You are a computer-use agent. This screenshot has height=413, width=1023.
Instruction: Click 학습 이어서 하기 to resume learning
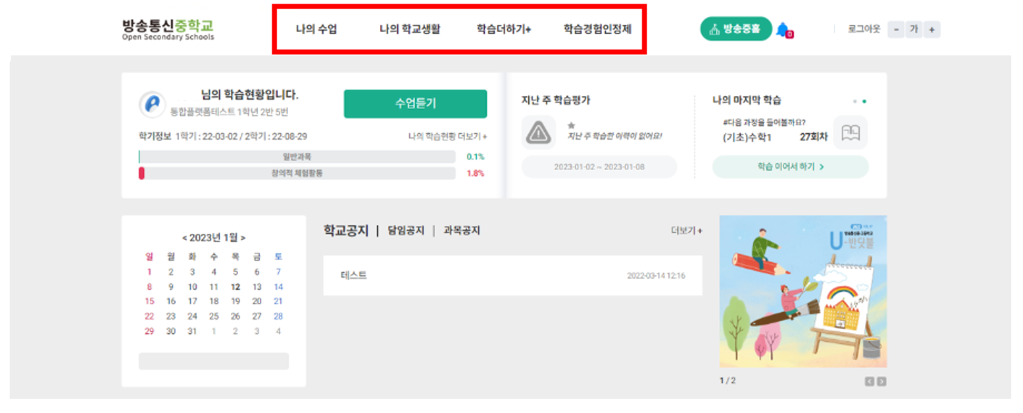click(x=789, y=166)
